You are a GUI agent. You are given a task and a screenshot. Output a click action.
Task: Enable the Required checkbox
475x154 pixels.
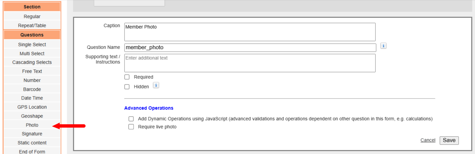pyautogui.click(x=127, y=77)
